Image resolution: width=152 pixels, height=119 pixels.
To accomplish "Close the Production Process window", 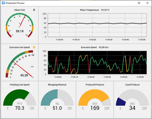I will coord(147,3).
